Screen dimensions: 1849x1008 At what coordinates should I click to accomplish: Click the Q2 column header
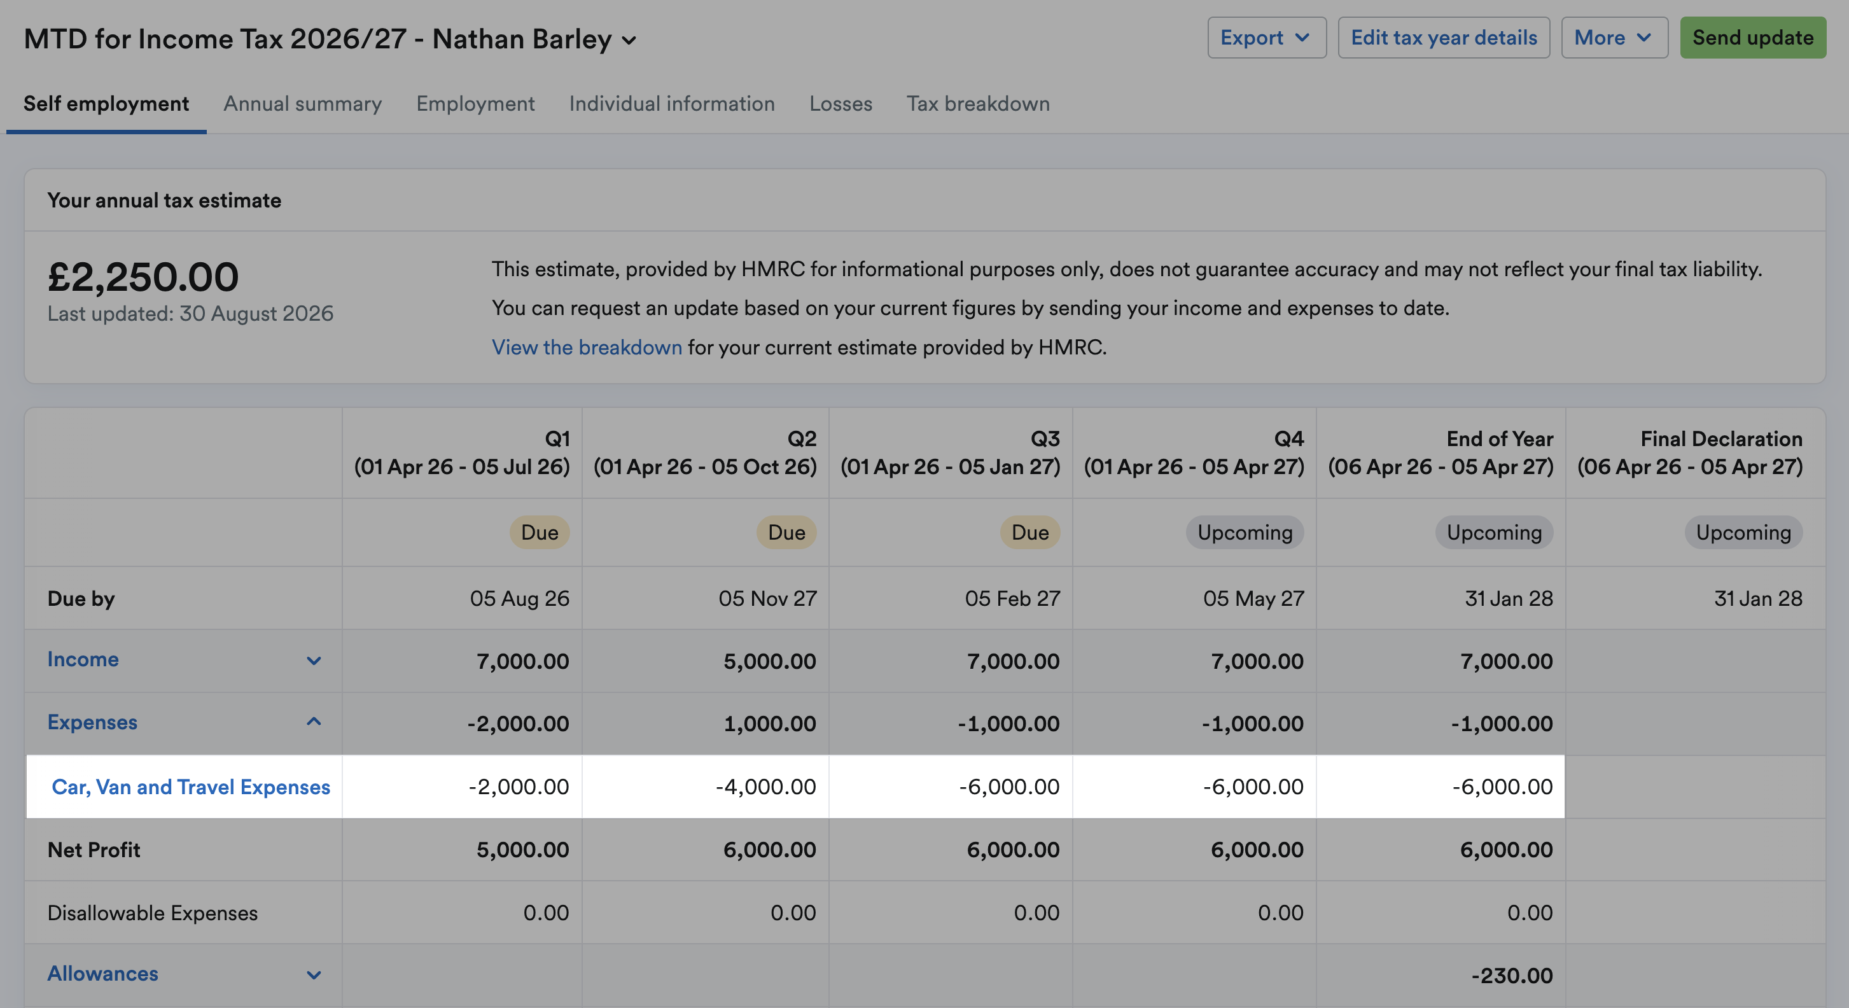[x=706, y=452]
